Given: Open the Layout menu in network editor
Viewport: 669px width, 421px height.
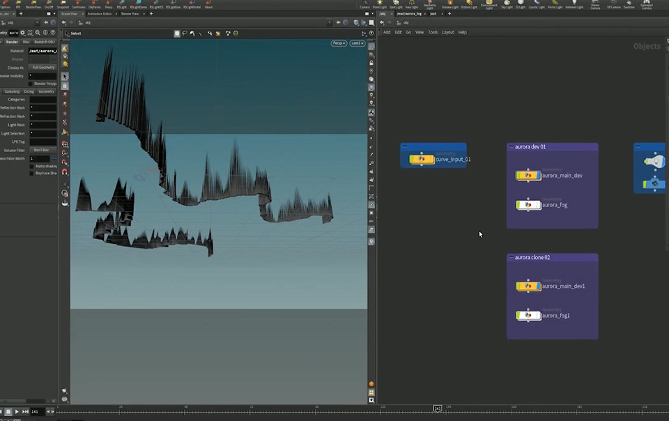Looking at the screenshot, I should pyautogui.click(x=447, y=32).
